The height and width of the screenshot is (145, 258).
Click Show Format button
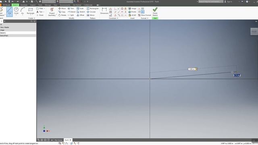[144, 15]
